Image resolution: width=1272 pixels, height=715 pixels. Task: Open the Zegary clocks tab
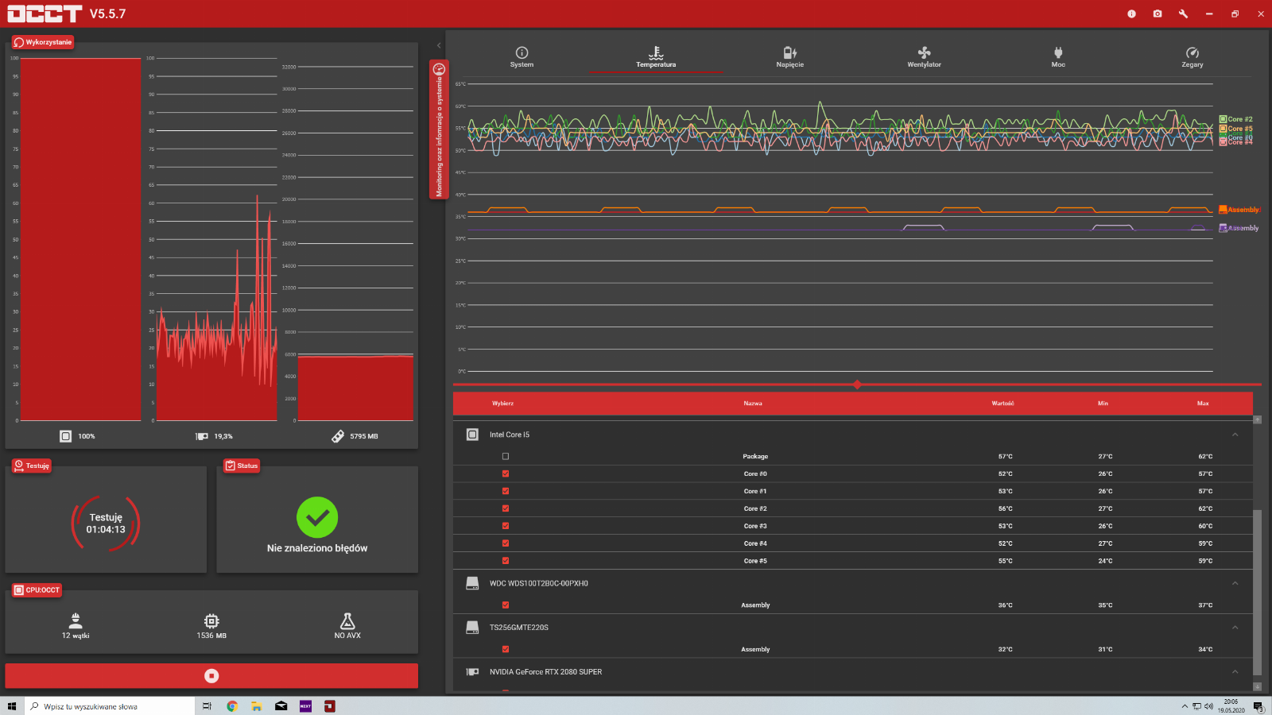pos(1192,57)
